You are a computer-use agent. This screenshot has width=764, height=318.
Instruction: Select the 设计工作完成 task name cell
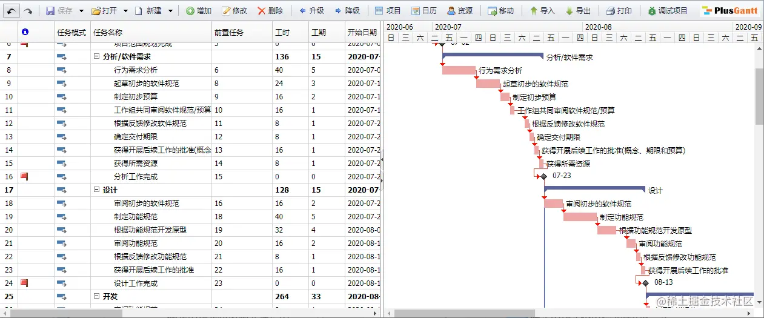pos(151,283)
